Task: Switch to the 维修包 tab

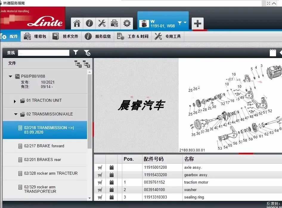Action: coord(35,36)
